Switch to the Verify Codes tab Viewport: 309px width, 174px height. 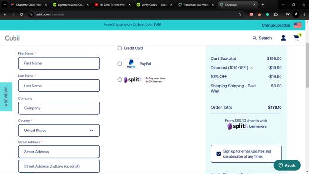coord(154,5)
